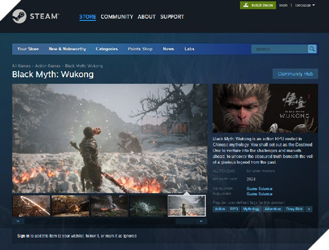Open publisher Game Science link

click(260, 194)
